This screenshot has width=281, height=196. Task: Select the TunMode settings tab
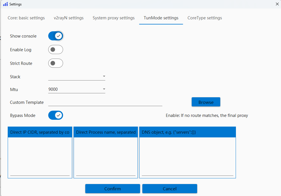[x=161, y=18]
